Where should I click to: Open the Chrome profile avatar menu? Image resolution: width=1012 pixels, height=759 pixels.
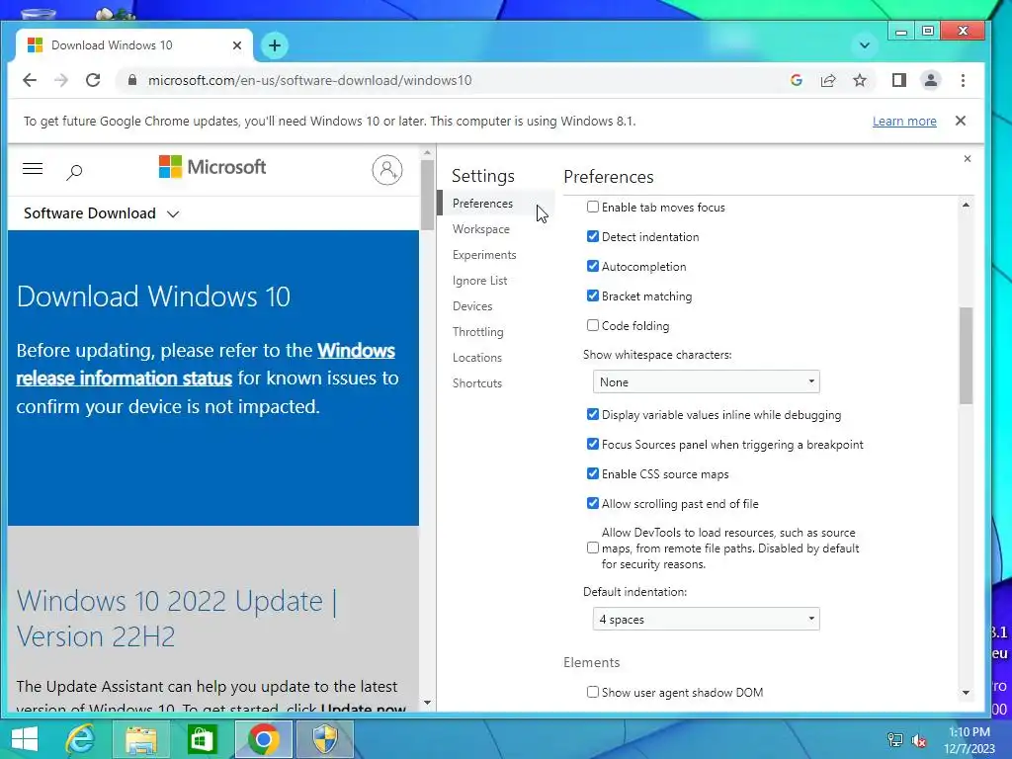click(x=931, y=80)
